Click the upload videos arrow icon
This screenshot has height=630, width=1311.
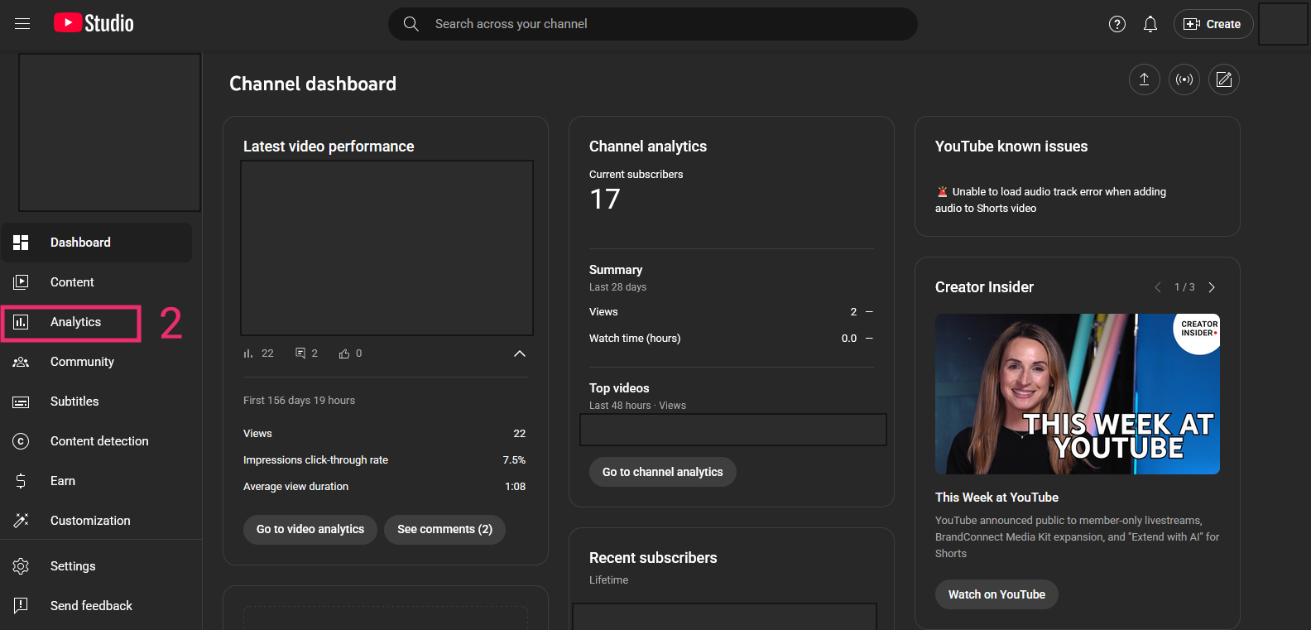(1144, 79)
